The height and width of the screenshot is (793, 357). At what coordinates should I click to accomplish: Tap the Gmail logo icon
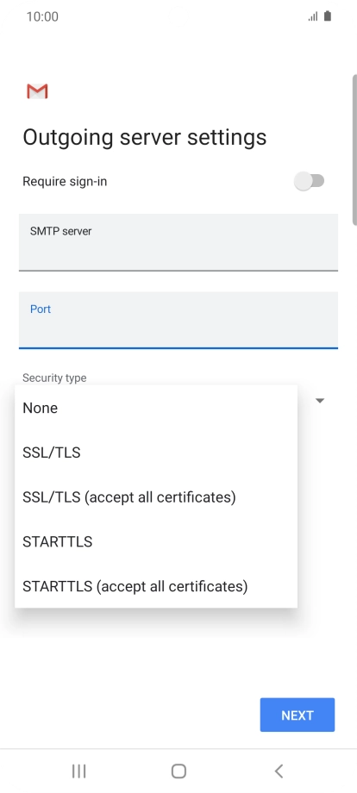coord(37,91)
